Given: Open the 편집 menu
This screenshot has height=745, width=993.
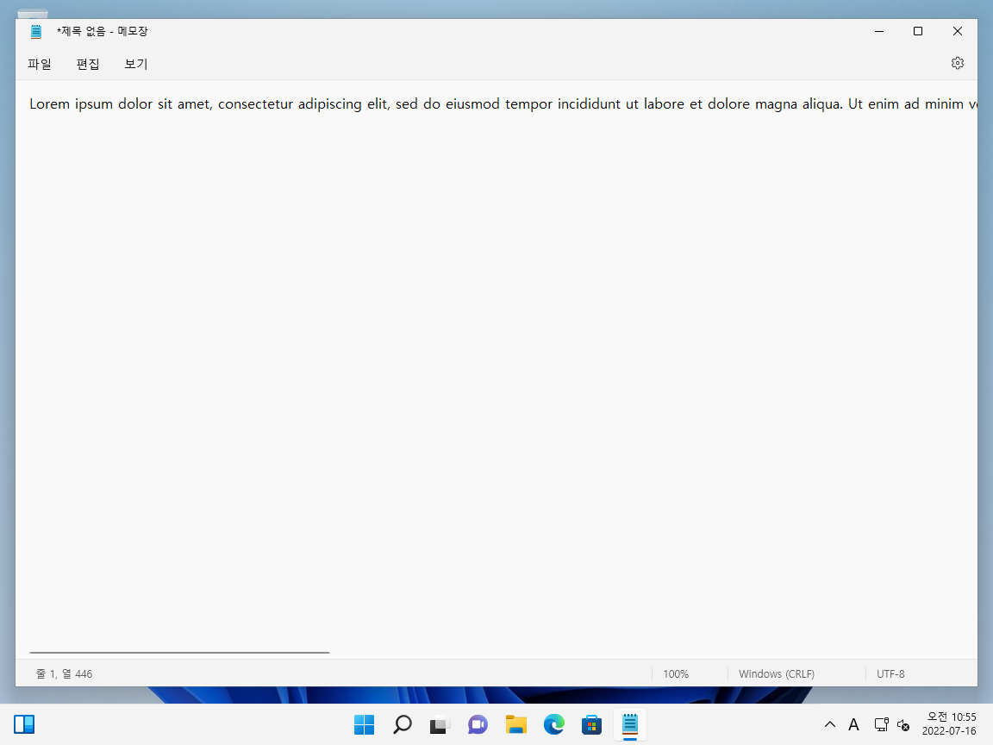Looking at the screenshot, I should pyautogui.click(x=88, y=64).
